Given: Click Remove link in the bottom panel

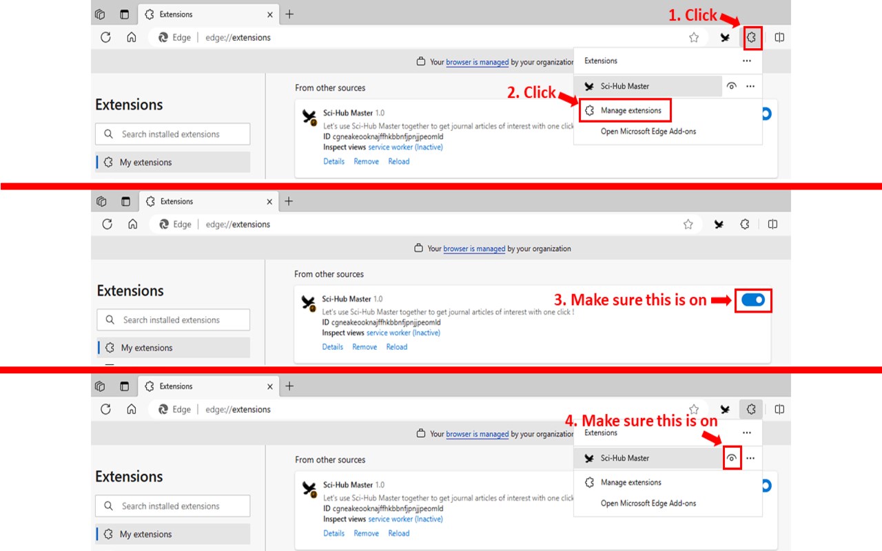Looking at the screenshot, I should 366,533.
